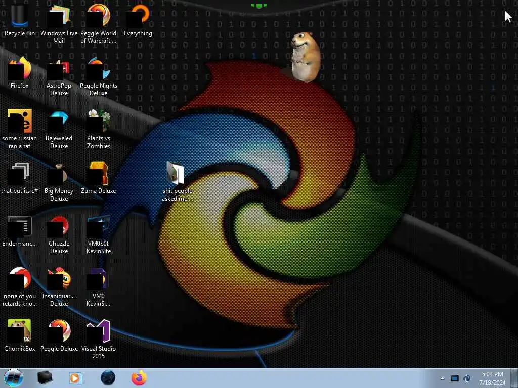Open the Windows Start menu orb
Viewport: 518px width, 388px height.
point(14,378)
